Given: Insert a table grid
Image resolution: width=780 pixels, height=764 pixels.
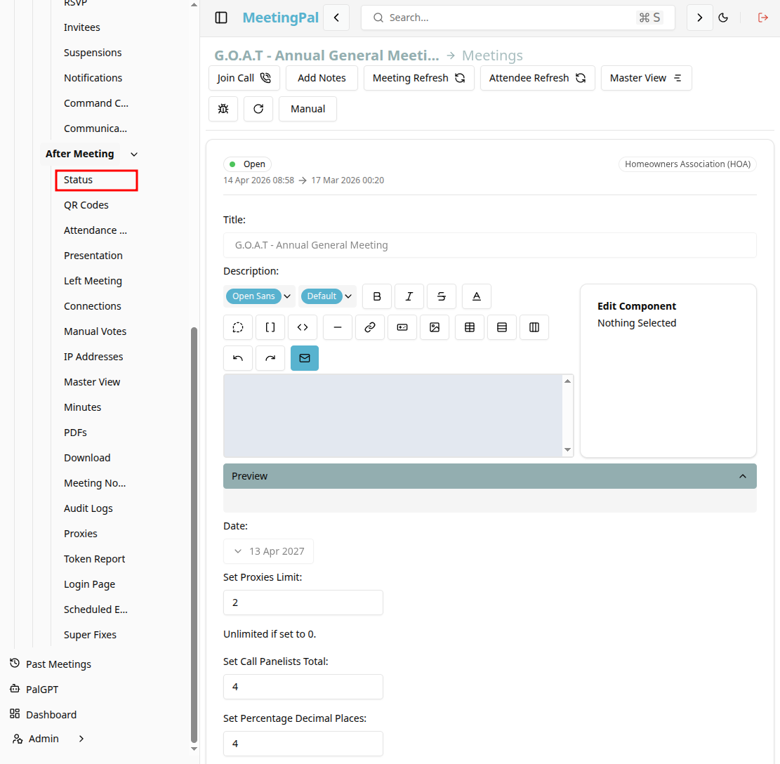Looking at the screenshot, I should point(470,327).
